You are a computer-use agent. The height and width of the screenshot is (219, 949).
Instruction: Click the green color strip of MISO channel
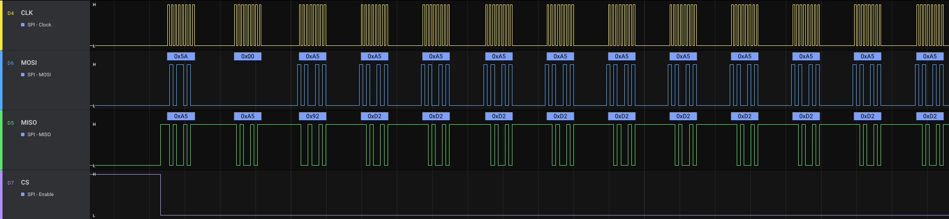pyautogui.click(x=1, y=140)
